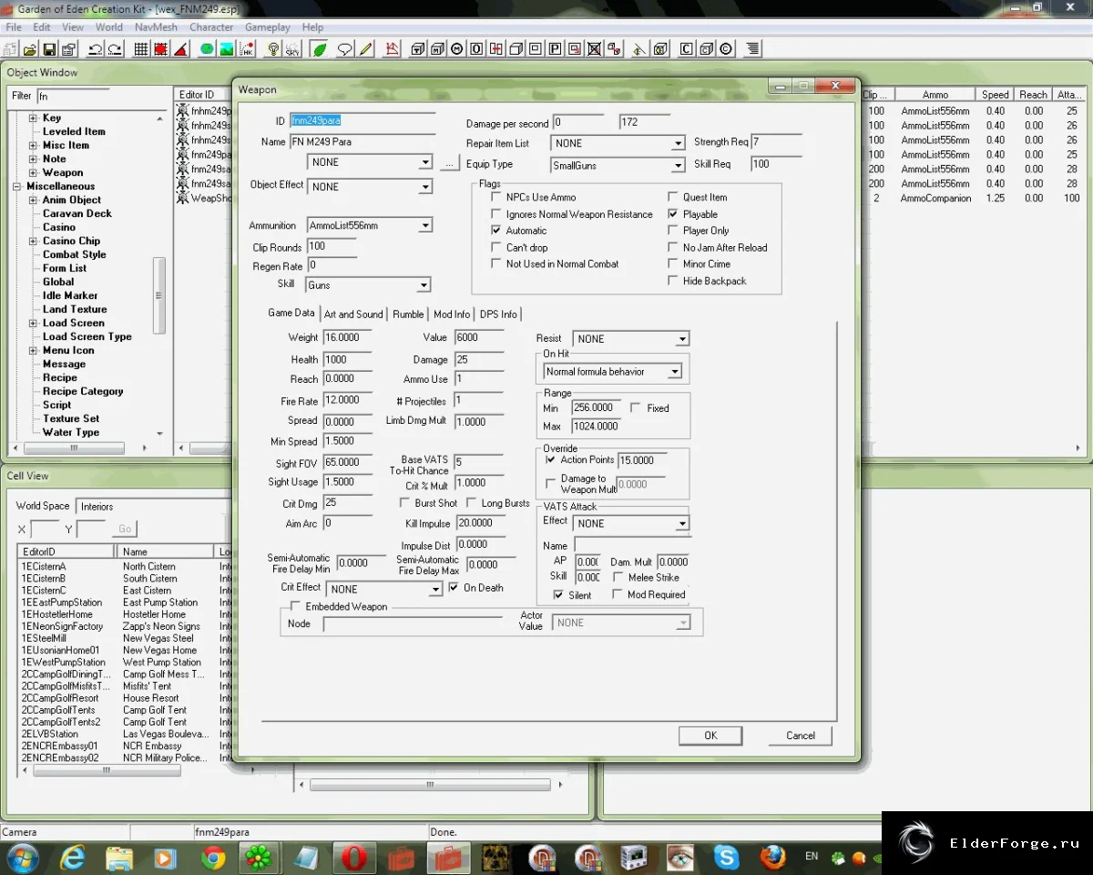Image resolution: width=1093 pixels, height=875 pixels.
Task: Click the Fire Rate input field
Action: 346,400
